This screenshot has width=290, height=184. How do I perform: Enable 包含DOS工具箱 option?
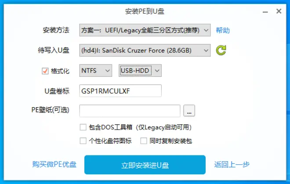pos(83,127)
